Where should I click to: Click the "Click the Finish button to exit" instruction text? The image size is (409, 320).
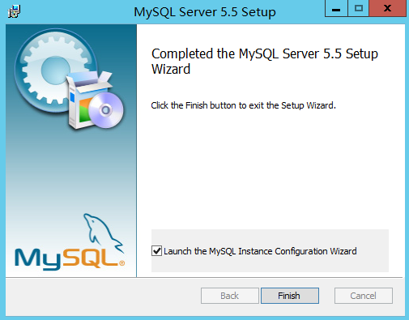[x=243, y=105]
